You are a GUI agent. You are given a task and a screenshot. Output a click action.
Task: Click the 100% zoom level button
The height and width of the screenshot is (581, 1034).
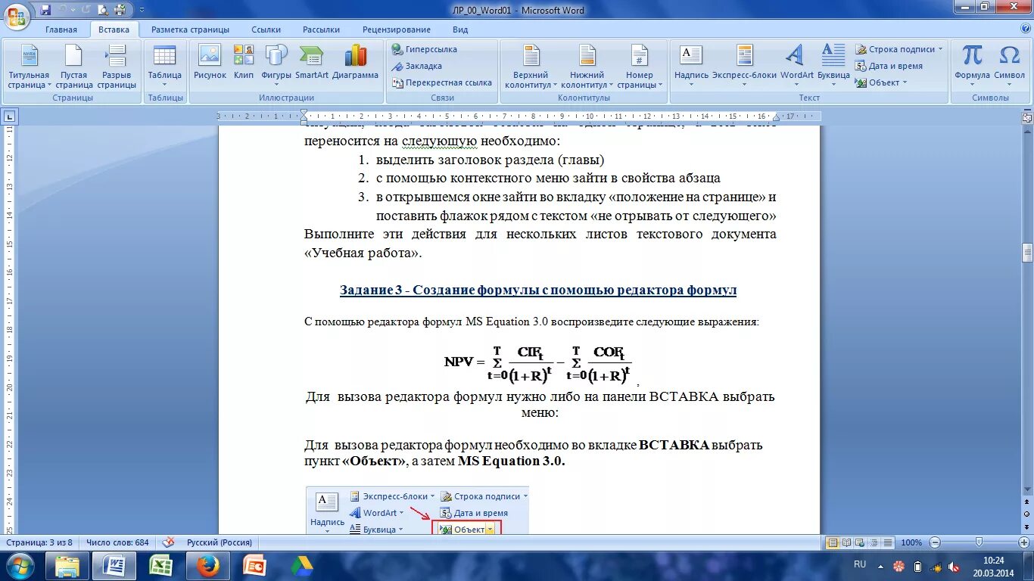coord(911,542)
